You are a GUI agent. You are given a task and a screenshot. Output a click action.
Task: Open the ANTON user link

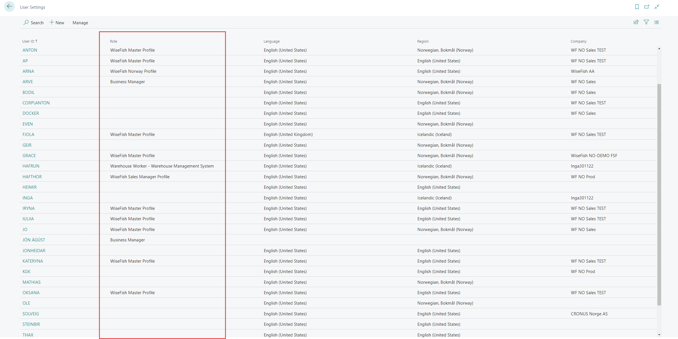(30, 50)
